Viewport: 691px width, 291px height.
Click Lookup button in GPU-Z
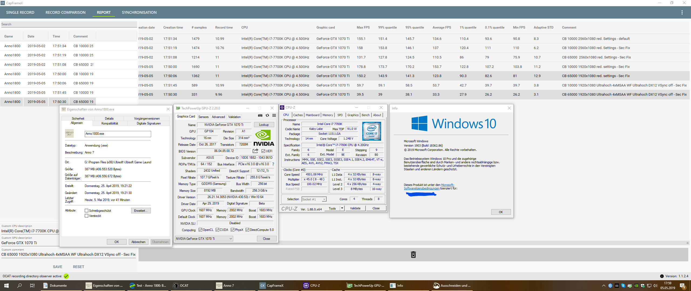point(264,125)
